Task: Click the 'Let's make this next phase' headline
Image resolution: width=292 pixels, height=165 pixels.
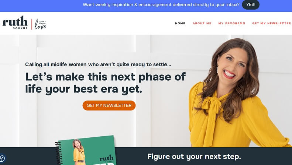Action: tap(106, 83)
